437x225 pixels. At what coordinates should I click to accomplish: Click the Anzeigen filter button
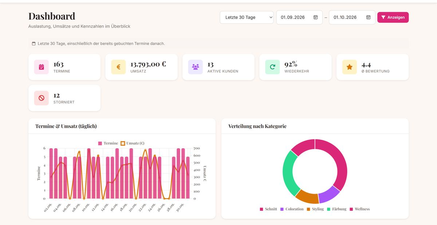393,17
